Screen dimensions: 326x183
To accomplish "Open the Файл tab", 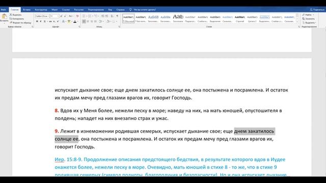I will 4,10.
